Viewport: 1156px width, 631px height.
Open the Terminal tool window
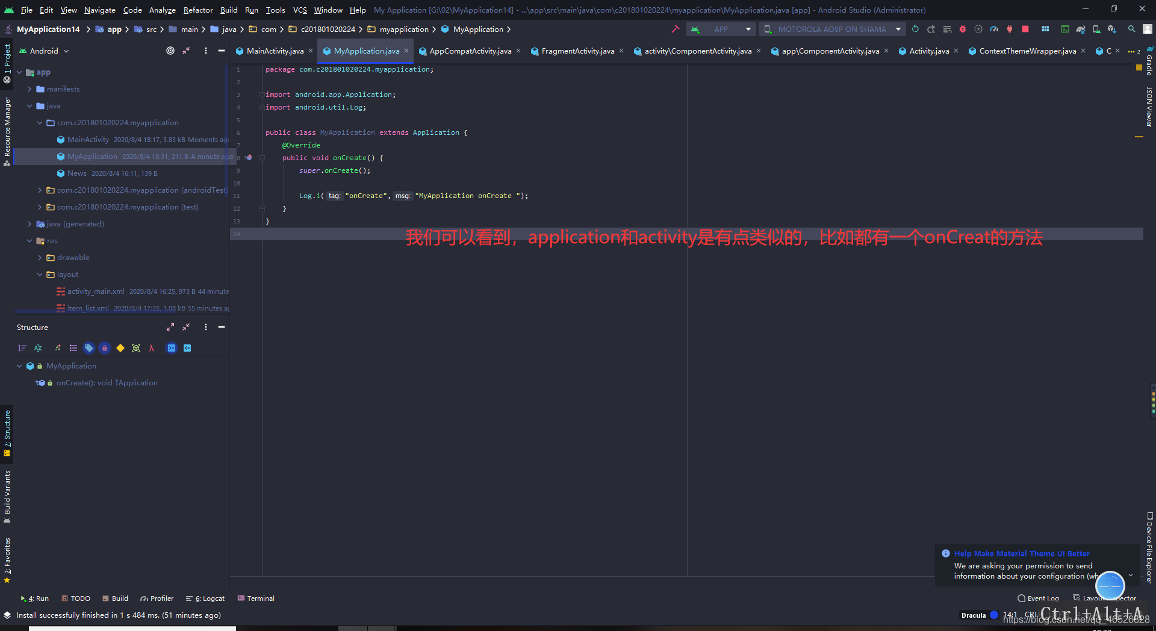256,598
